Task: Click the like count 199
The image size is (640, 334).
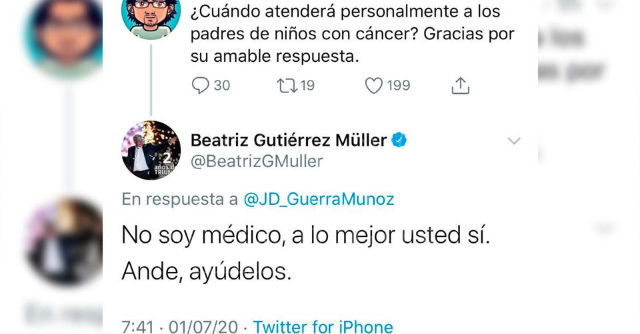Action: [399, 85]
